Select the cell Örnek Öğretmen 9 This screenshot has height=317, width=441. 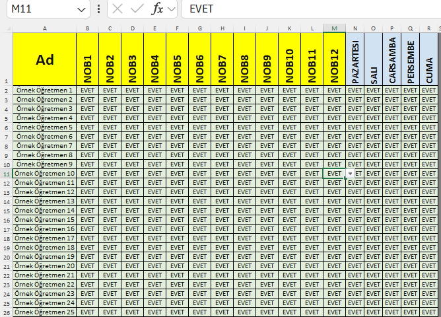coord(44,164)
